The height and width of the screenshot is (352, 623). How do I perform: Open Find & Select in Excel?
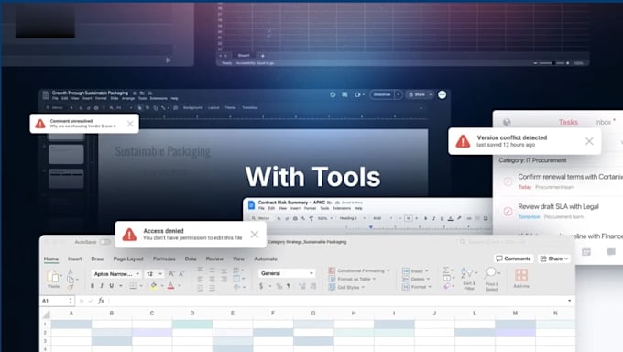[x=491, y=279]
